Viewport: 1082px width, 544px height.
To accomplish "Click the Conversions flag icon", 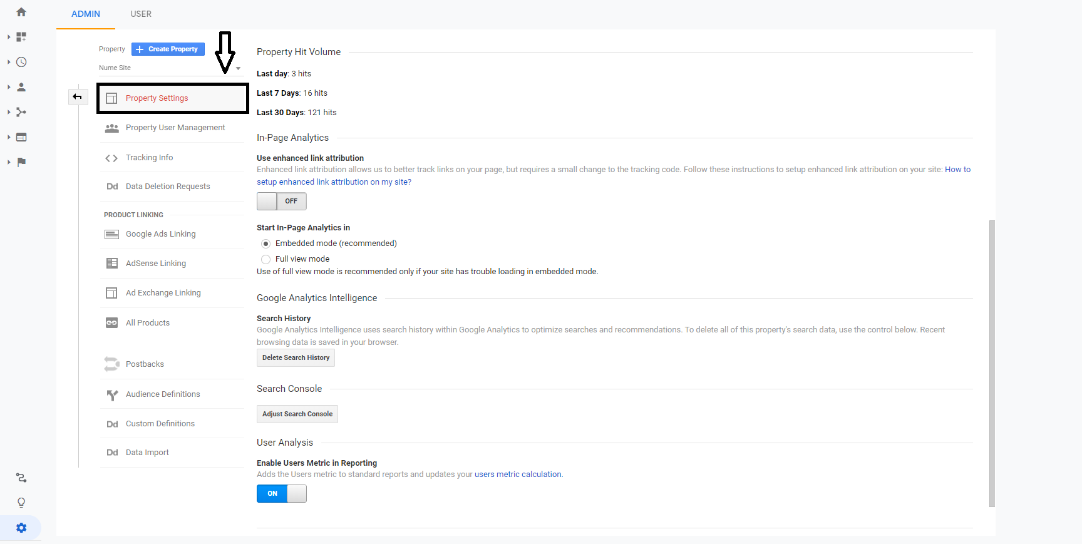I will [x=21, y=162].
